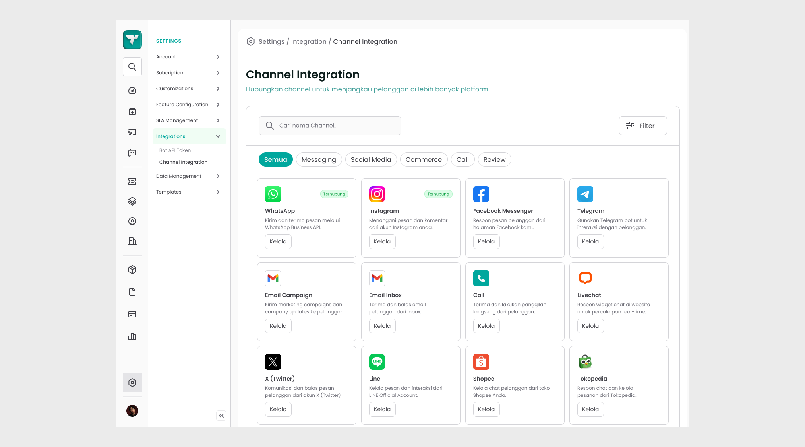The width and height of the screenshot is (805, 447).
Task: Click Kelola on the Livechat card
Action: [590, 326]
